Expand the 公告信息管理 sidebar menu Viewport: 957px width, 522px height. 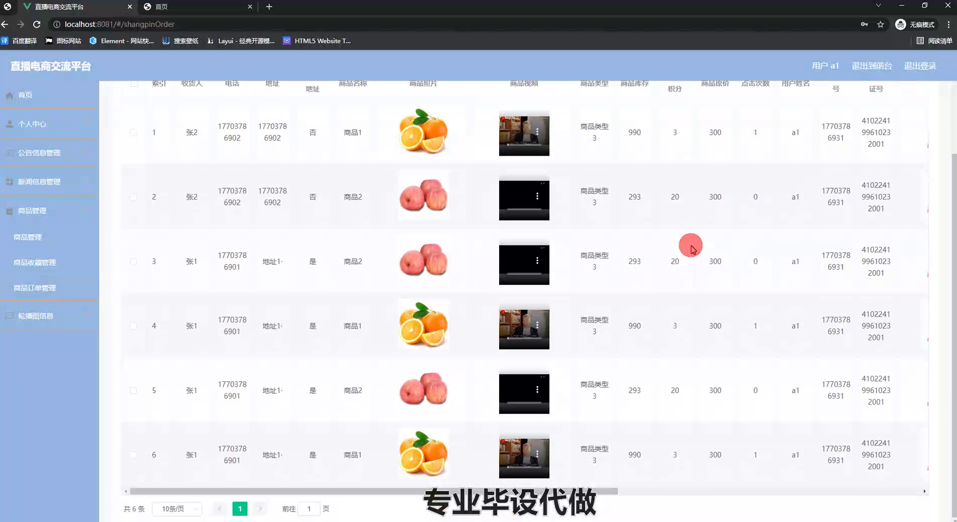pyautogui.click(x=49, y=153)
